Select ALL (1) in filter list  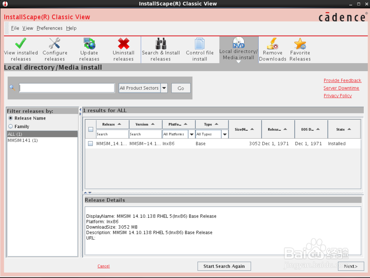[x=42, y=134]
